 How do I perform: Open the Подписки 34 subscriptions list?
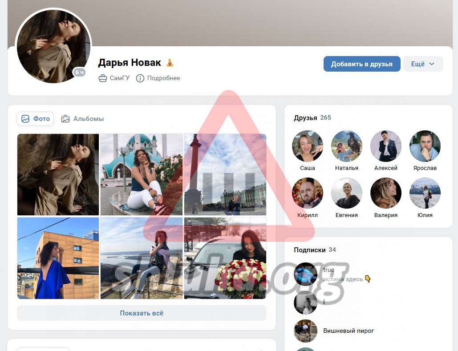tap(315, 250)
